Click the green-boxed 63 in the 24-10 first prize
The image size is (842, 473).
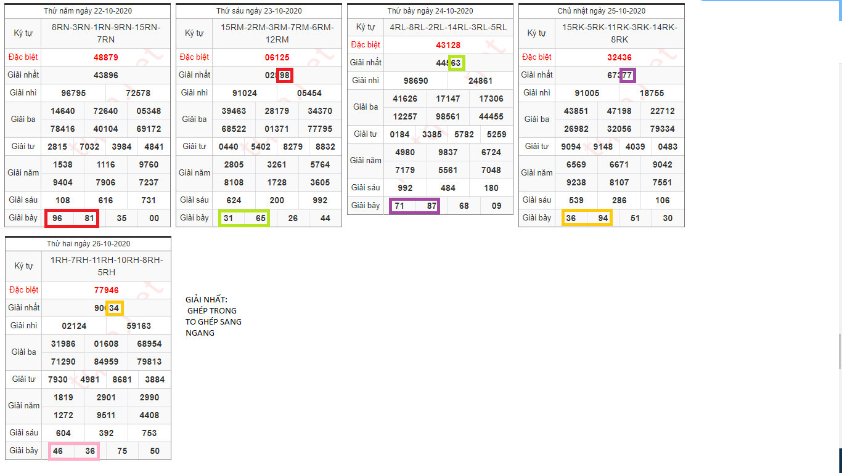pyautogui.click(x=456, y=63)
